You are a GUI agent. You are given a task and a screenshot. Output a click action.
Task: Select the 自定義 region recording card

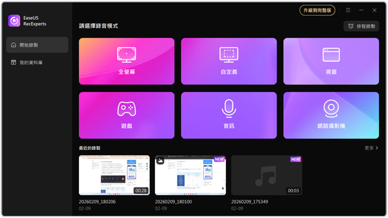pos(229,62)
